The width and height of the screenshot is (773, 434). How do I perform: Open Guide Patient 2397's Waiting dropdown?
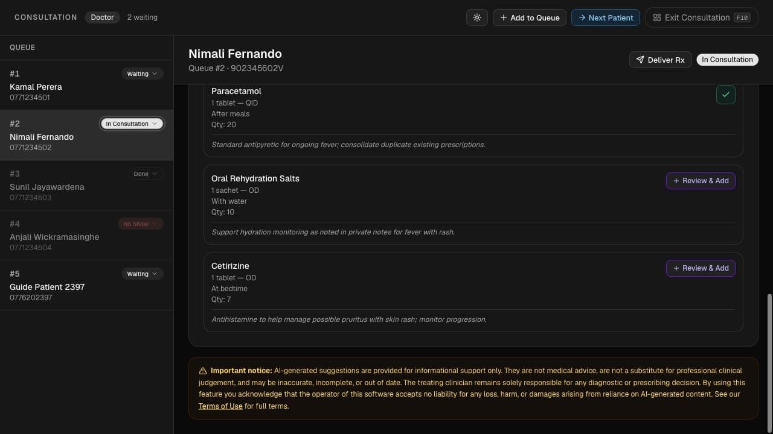(142, 274)
